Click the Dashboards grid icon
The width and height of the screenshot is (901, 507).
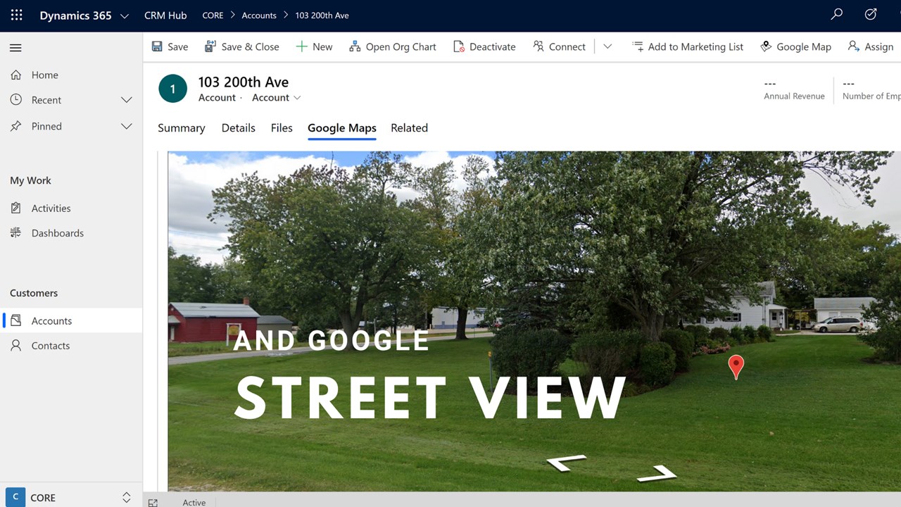click(x=15, y=233)
